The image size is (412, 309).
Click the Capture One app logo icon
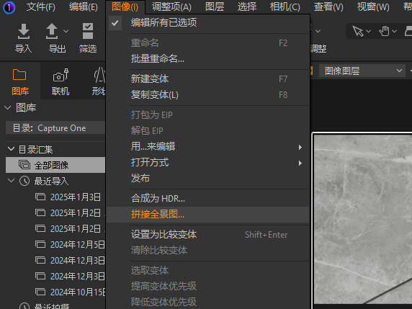[9, 7]
